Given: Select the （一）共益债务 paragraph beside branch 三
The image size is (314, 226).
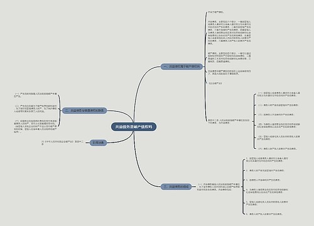Looking at the screenshot, I should (218, 186).
